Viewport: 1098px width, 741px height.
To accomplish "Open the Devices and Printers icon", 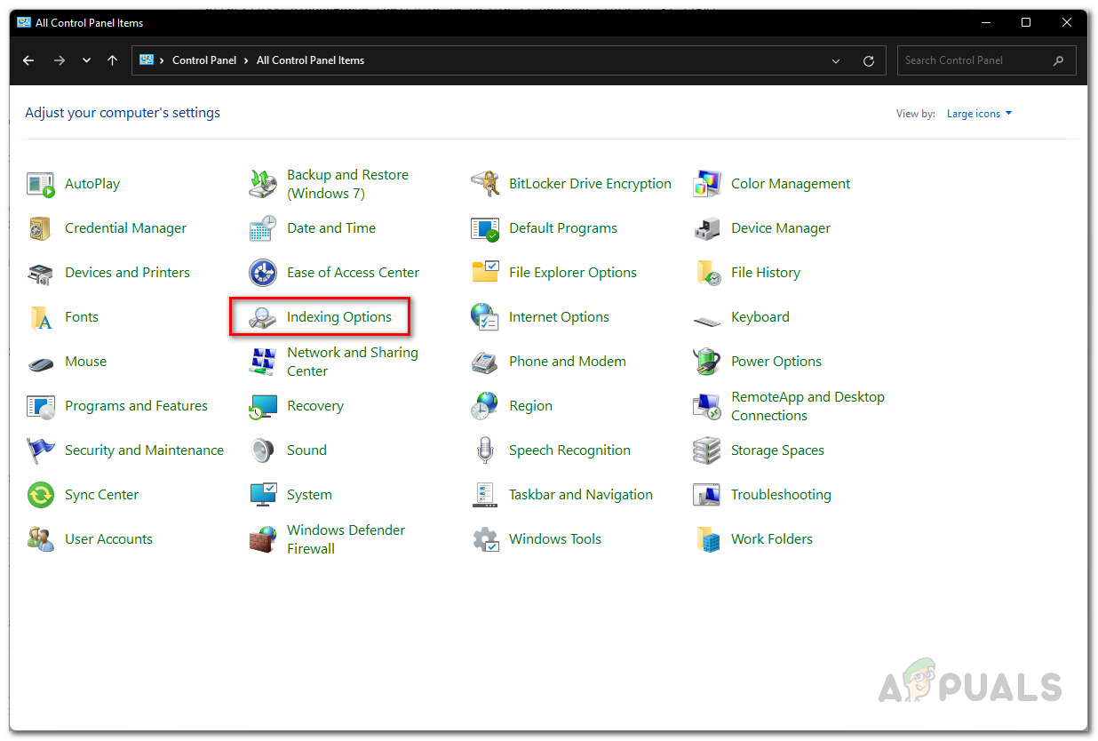I will (41, 273).
